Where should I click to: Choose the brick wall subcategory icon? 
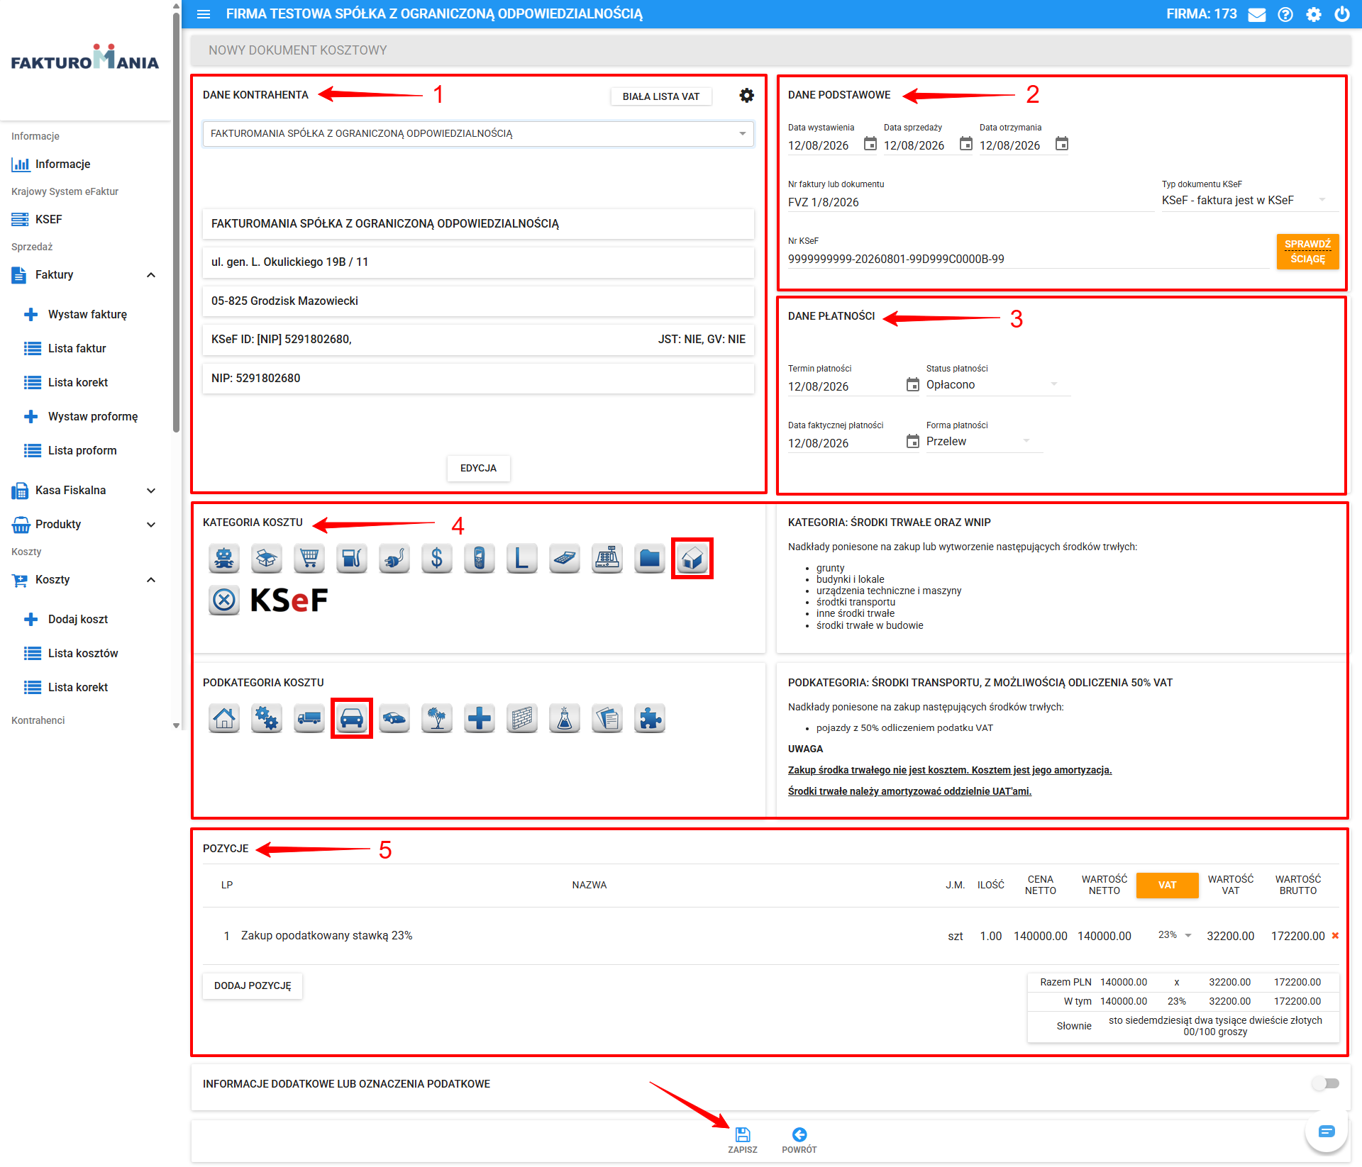522,718
